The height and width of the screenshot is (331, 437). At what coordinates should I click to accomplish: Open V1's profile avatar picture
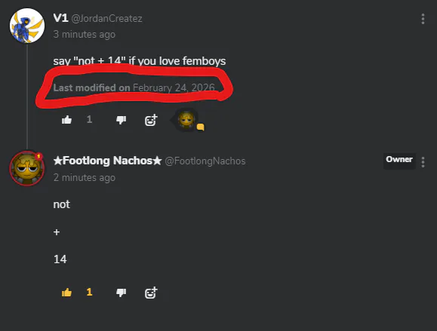pos(27,26)
